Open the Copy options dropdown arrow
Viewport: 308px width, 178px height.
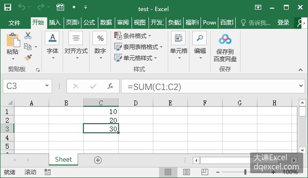36,47
